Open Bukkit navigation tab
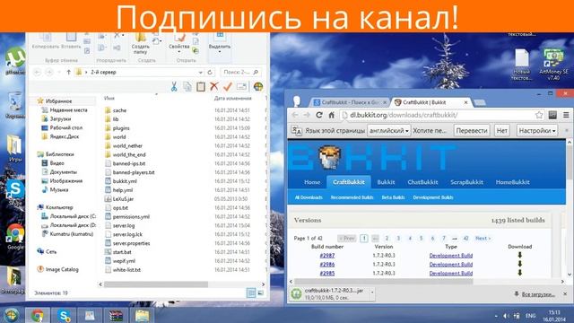The width and height of the screenshot is (574, 323). pyautogui.click(x=386, y=182)
